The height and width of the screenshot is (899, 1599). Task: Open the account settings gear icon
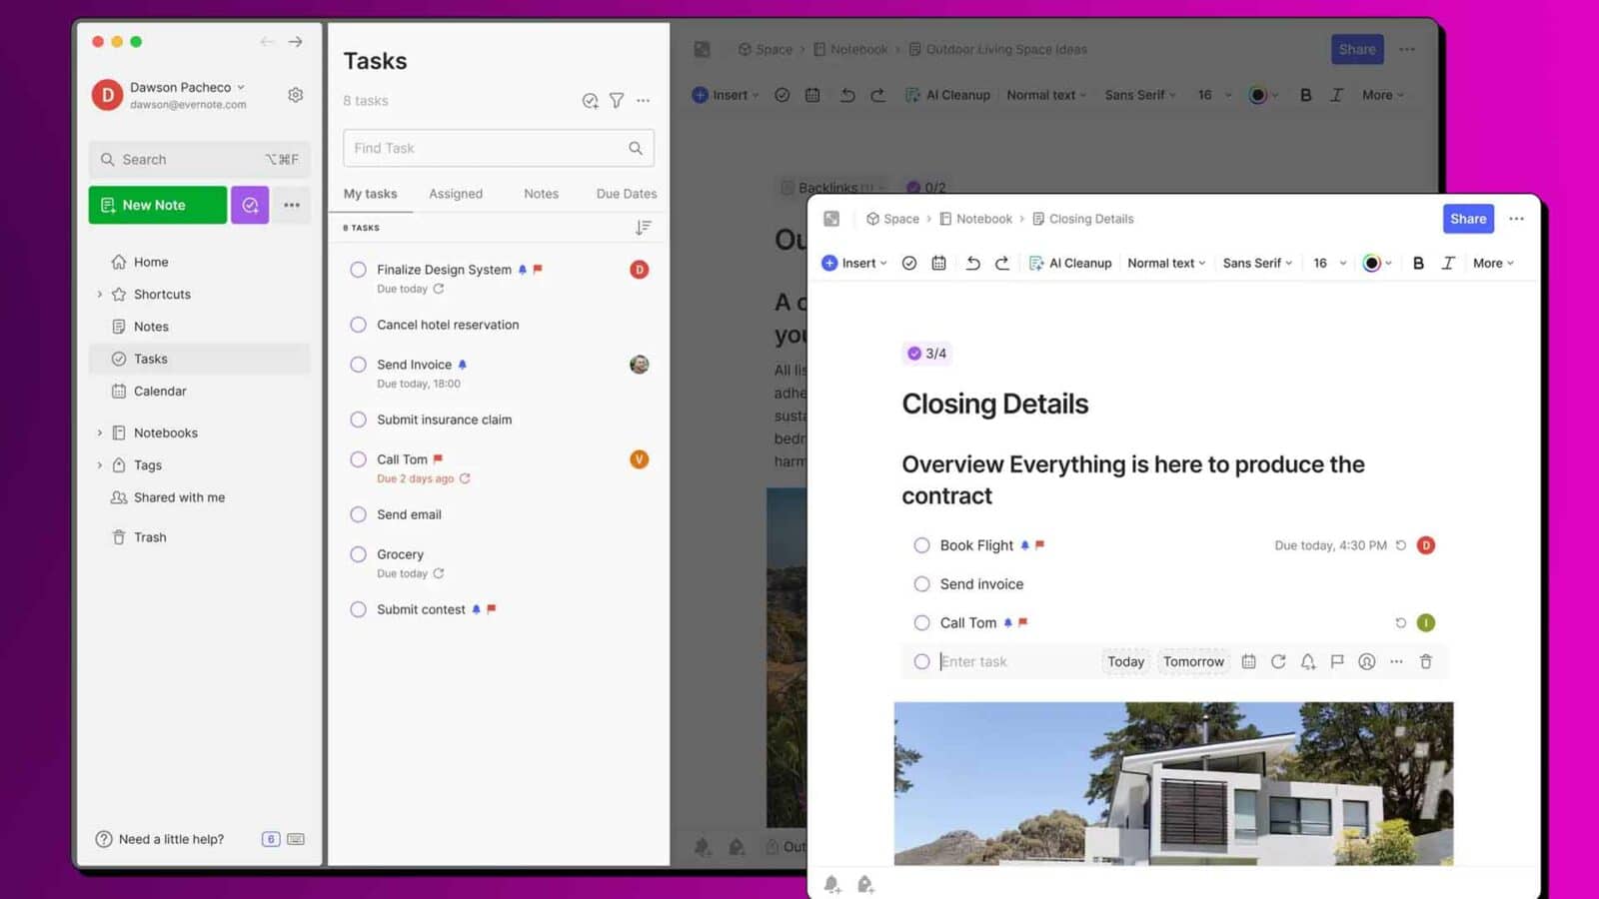pyautogui.click(x=295, y=95)
